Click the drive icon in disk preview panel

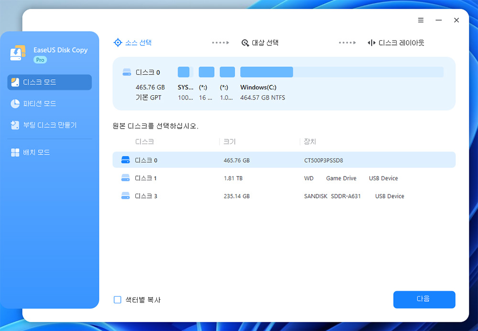(127, 72)
